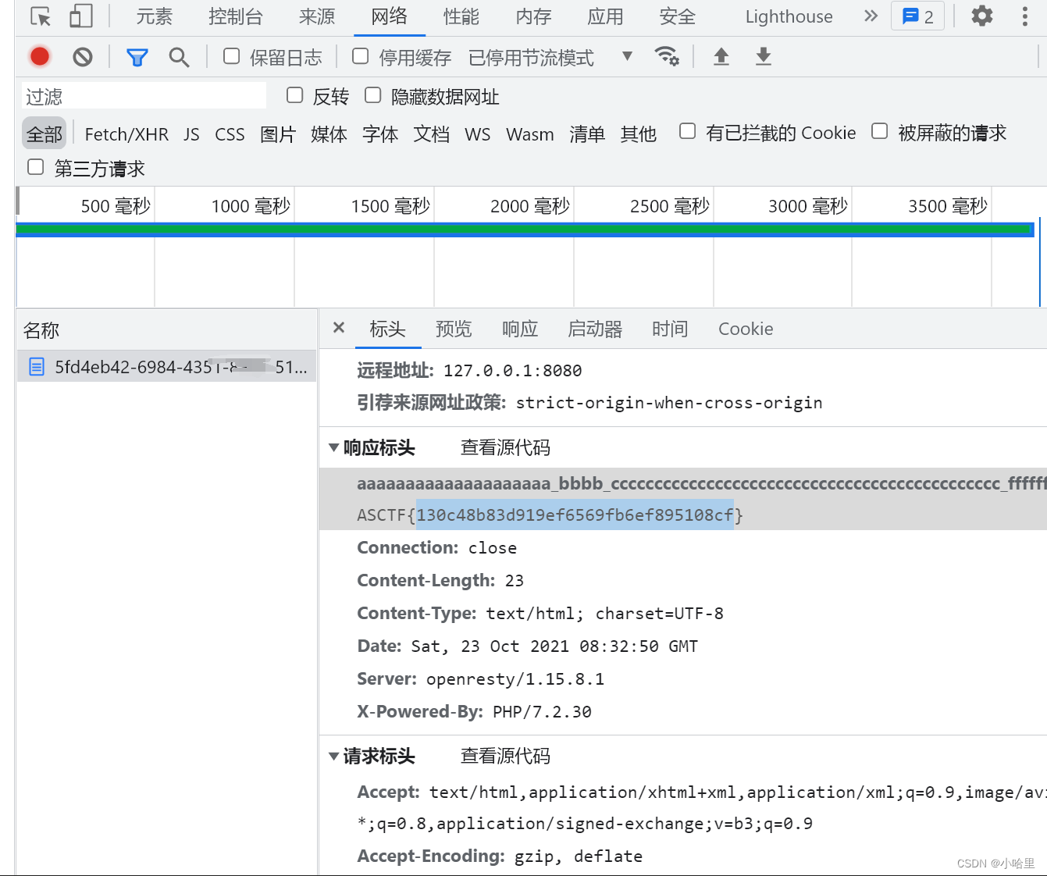Image resolution: width=1047 pixels, height=876 pixels.
Task: Toggle the filter funnel icon
Action: click(137, 57)
